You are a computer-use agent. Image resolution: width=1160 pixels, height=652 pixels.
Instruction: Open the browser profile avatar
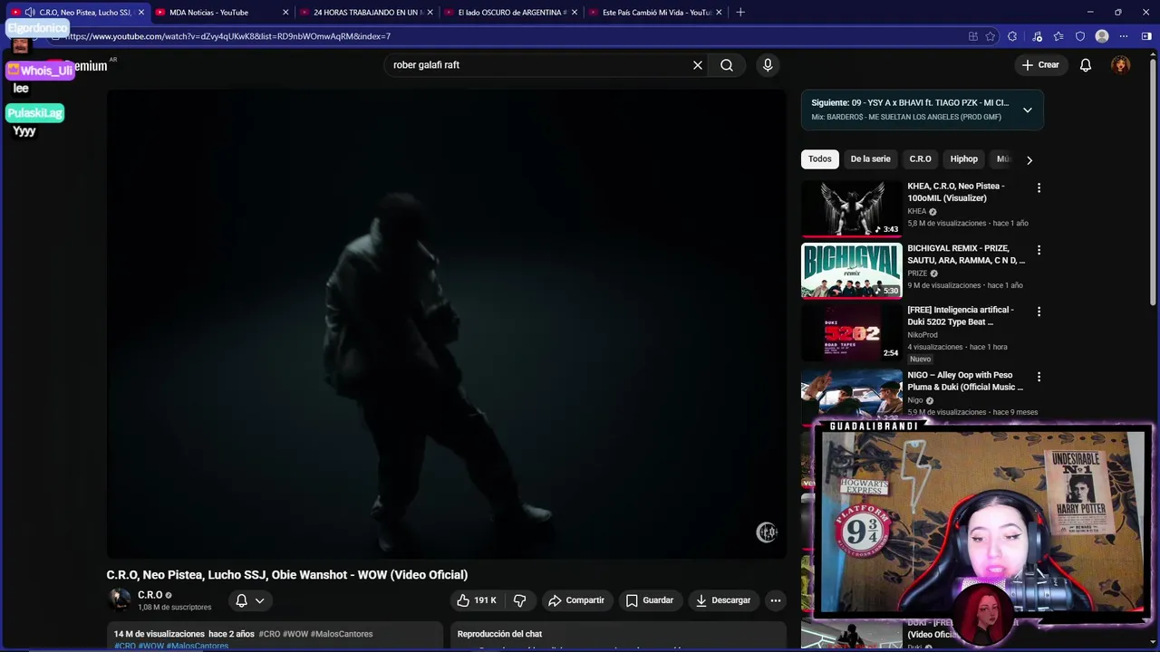click(1102, 36)
